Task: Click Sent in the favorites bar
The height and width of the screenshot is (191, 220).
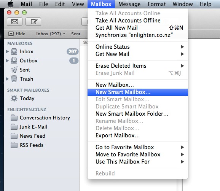Action: coord(76,34)
